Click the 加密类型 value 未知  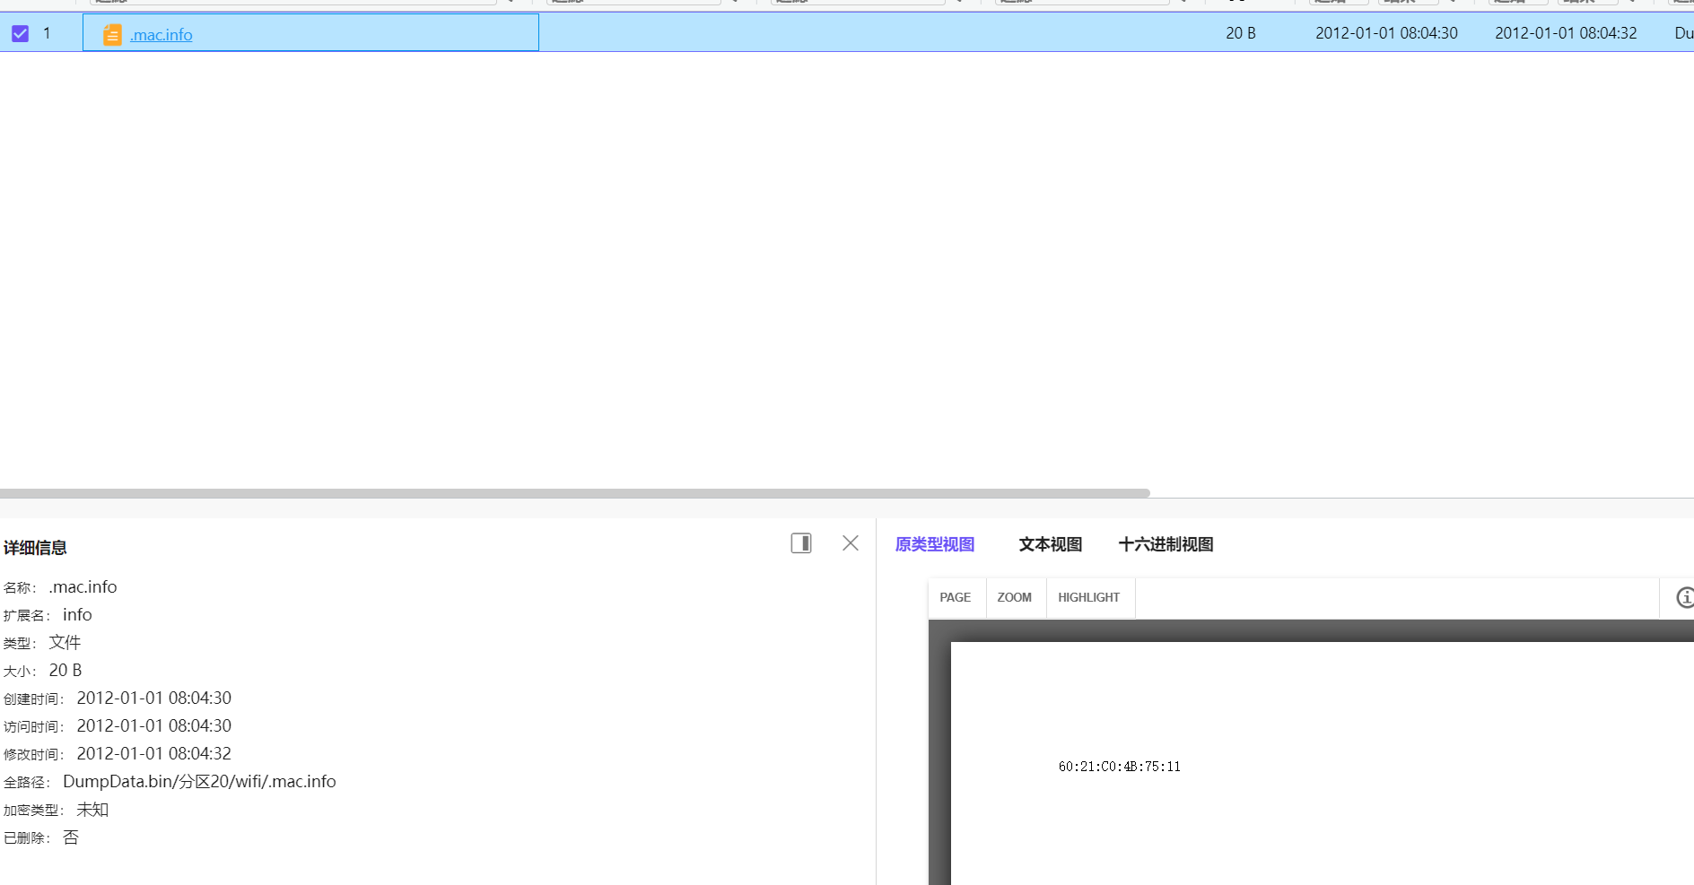[x=92, y=810]
